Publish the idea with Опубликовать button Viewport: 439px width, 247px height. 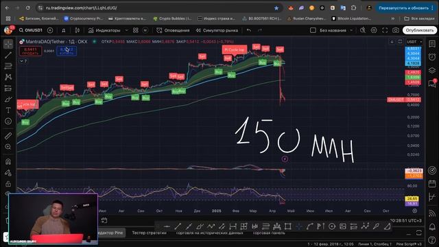click(x=419, y=30)
